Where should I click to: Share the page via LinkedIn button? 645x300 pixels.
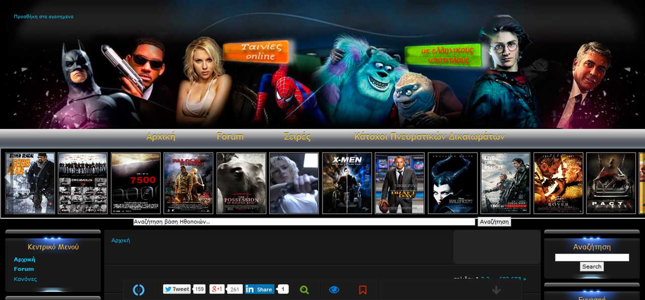[260, 289]
